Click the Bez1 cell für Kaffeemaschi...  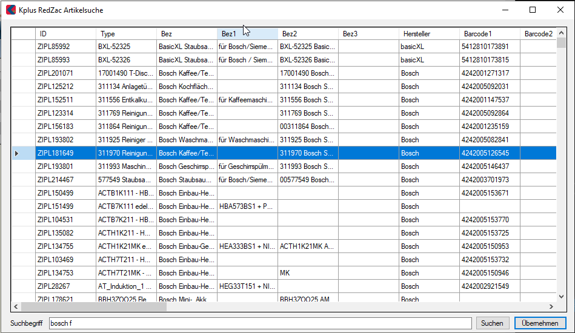point(248,100)
